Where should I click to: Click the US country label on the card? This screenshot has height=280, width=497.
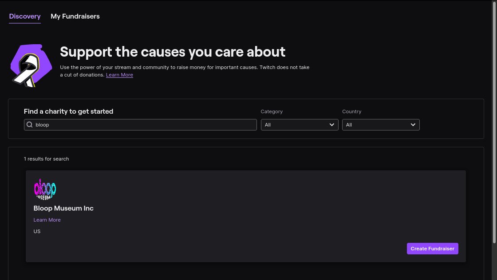coord(37,231)
